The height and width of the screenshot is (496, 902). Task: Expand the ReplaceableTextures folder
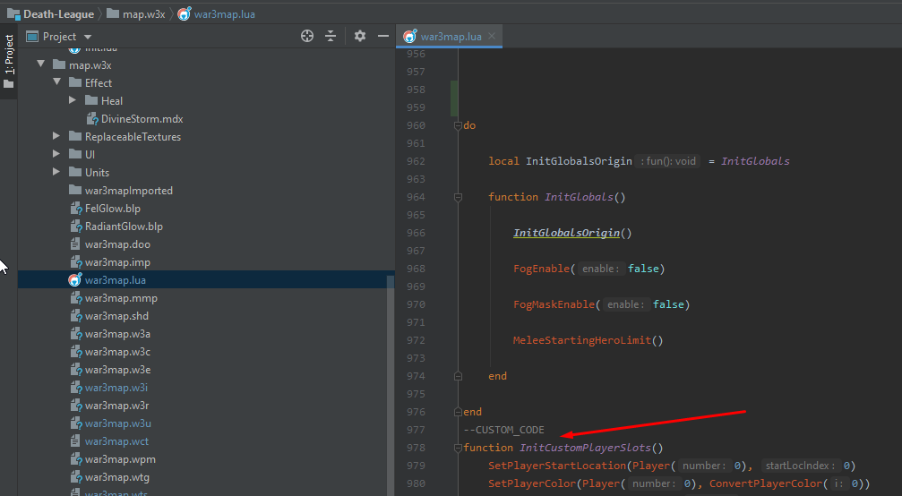point(57,137)
